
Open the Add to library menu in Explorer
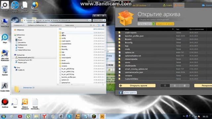(37, 25)
